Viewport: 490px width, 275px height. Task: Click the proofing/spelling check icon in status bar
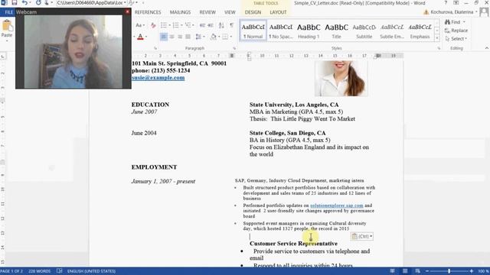coord(60,271)
